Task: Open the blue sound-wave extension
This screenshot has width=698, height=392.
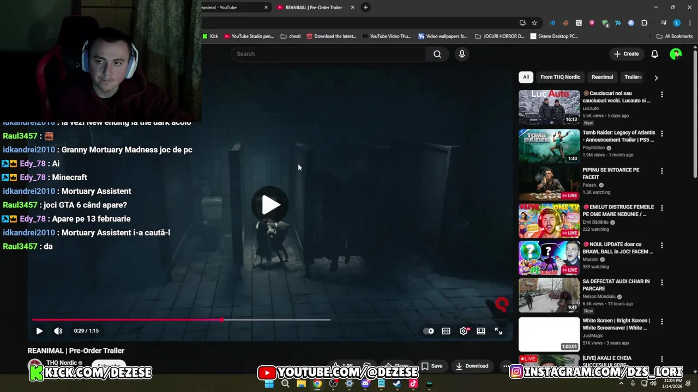Action: 552,23
